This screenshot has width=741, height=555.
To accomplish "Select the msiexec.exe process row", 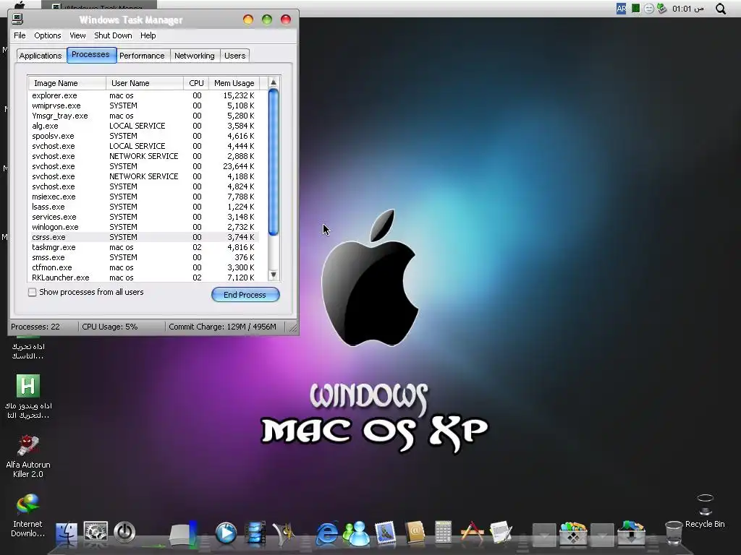I will pos(144,197).
